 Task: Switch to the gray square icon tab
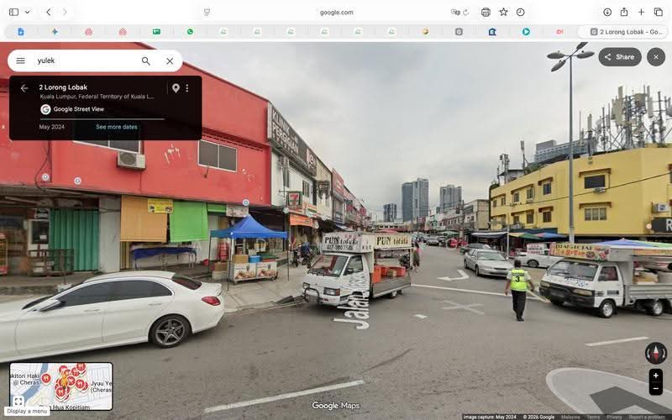pyautogui.click(x=459, y=32)
